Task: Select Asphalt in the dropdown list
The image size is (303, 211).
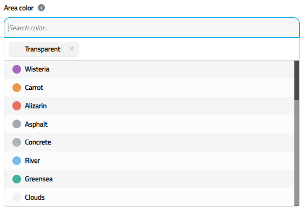Action: [x=149, y=124]
